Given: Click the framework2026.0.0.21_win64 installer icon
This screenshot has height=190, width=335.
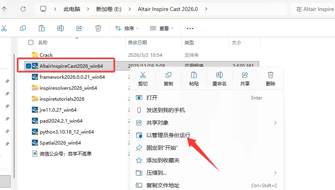Looking at the screenshot, I should pyautogui.click(x=35, y=77).
